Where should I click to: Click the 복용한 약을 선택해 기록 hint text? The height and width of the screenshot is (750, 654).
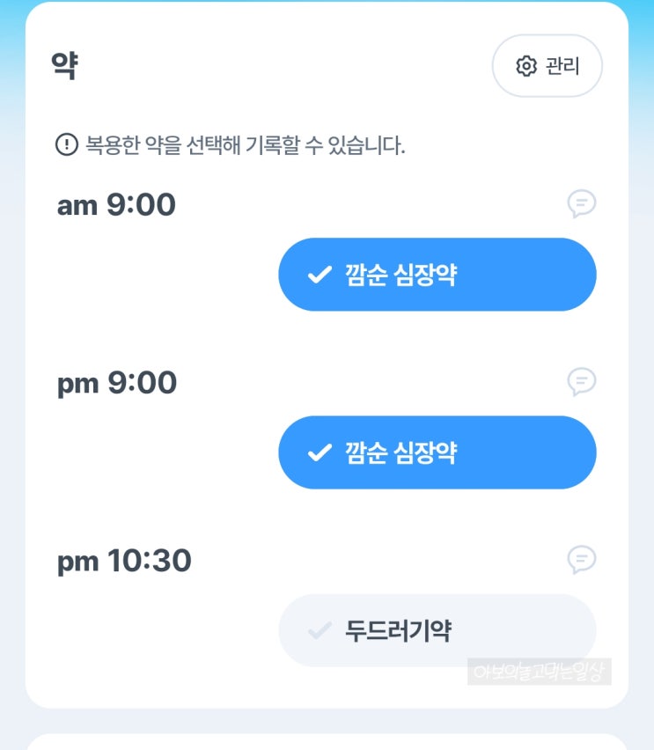pos(245,145)
